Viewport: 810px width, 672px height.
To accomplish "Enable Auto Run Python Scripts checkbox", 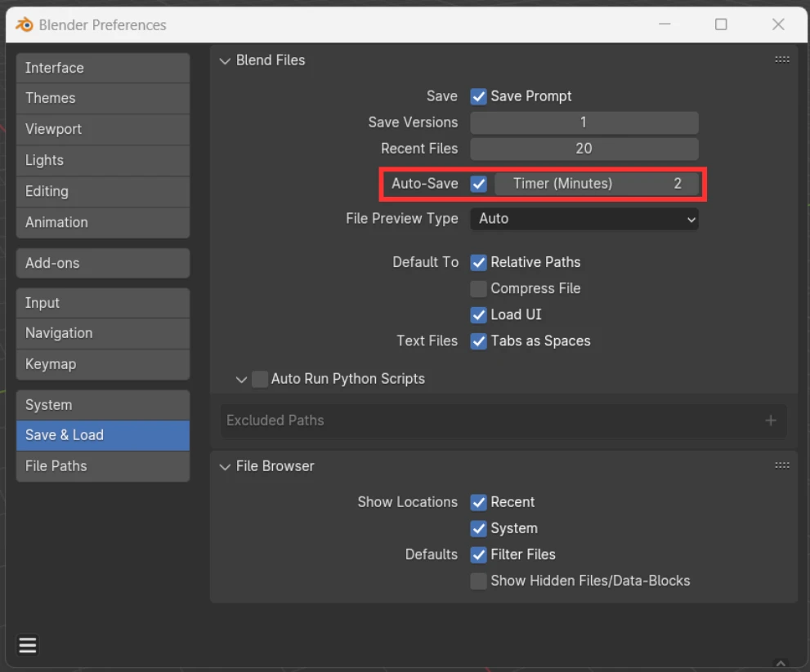I will pos(260,380).
